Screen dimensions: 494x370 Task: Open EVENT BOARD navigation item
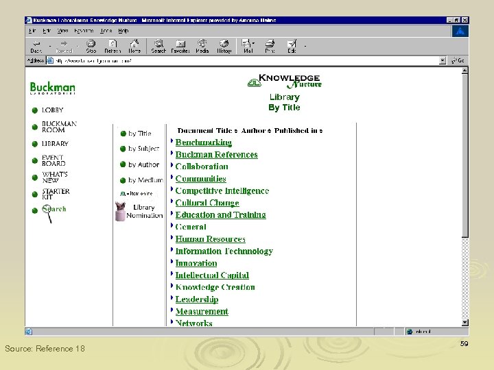click(54, 160)
